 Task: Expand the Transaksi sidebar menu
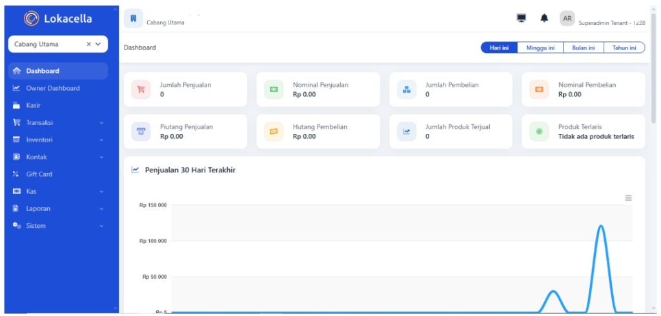(57, 123)
